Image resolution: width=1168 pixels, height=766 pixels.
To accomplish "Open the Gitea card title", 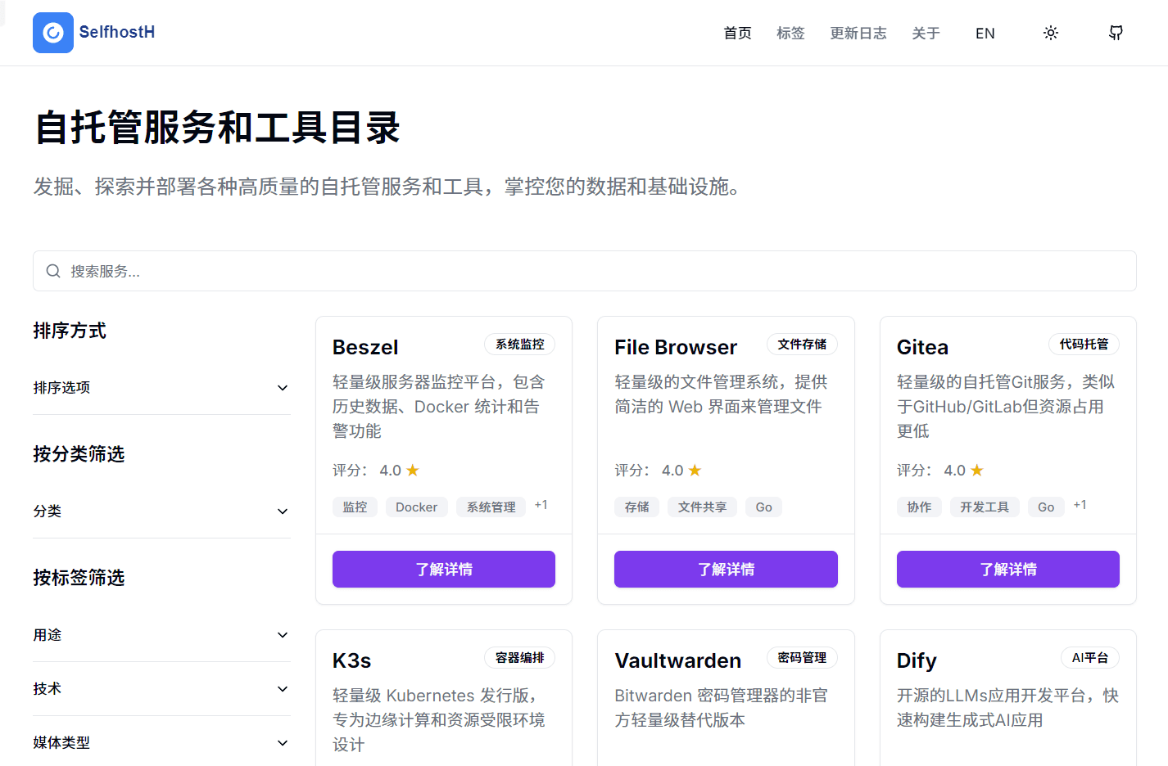I will (x=922, y=347).
